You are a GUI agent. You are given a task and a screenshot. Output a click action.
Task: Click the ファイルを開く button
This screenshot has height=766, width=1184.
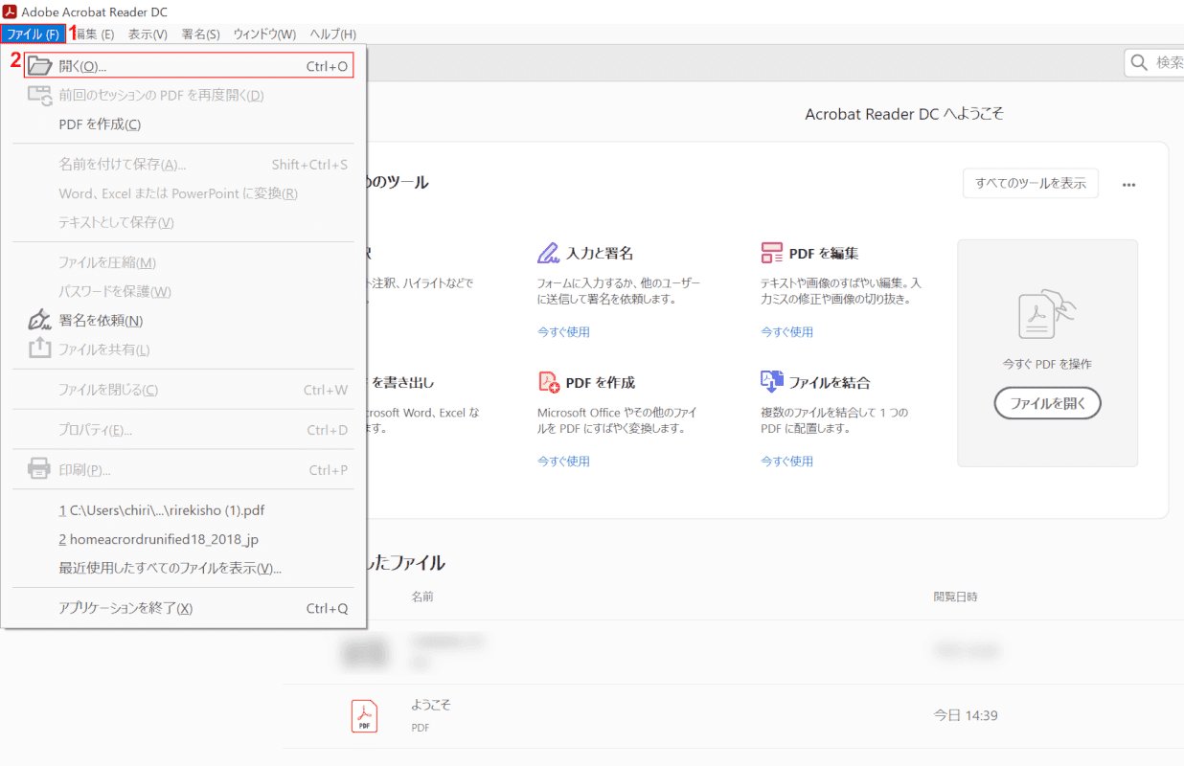pos(1048,403)
